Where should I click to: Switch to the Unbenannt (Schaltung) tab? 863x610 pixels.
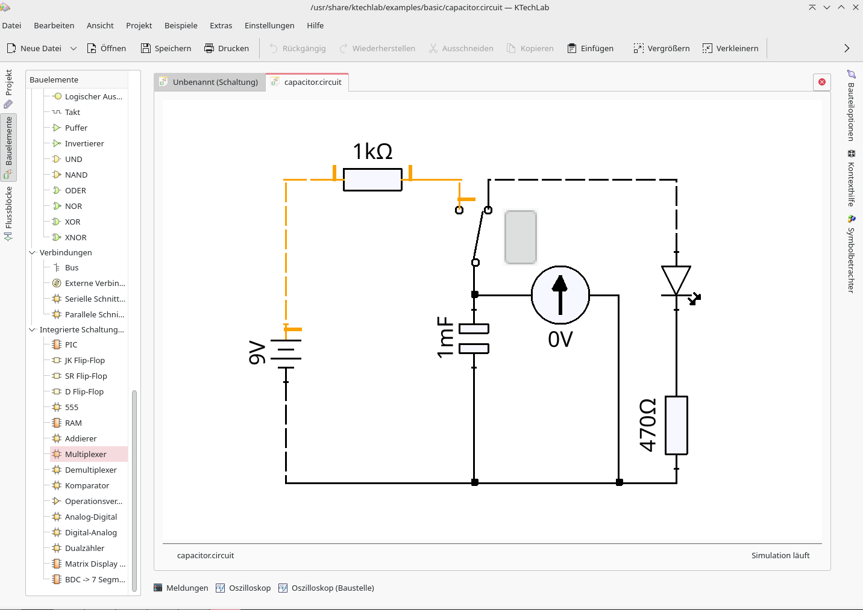coord(209,82)
